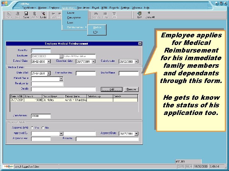Open the Date of Claim date picker
The image size is (229, 171).
pos(49,61)
